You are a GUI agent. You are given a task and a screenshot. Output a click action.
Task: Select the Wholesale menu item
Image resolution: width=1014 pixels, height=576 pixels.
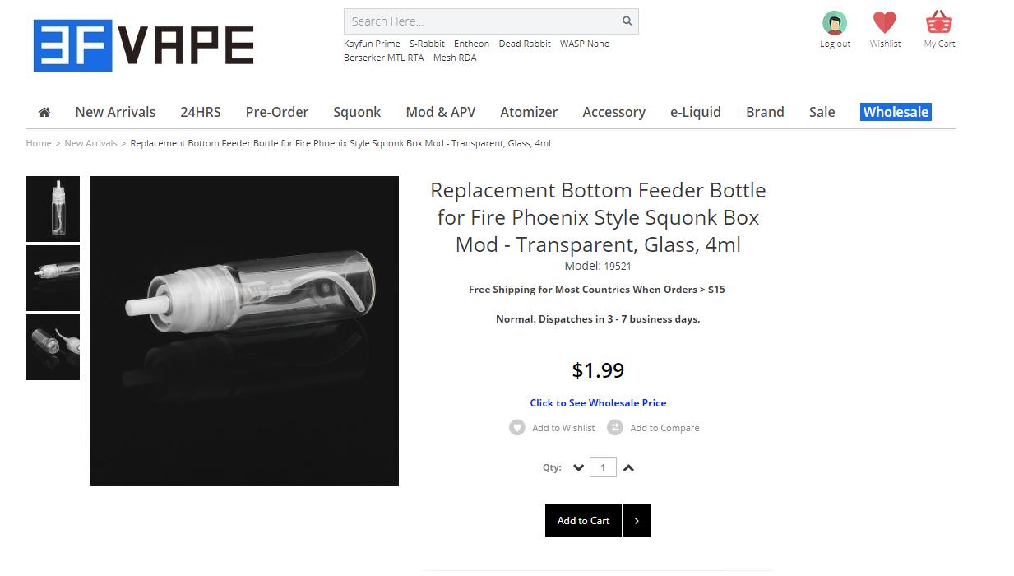(896, 113)
